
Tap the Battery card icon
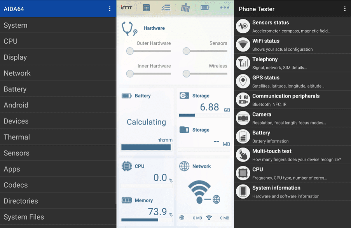click(126, 96)
